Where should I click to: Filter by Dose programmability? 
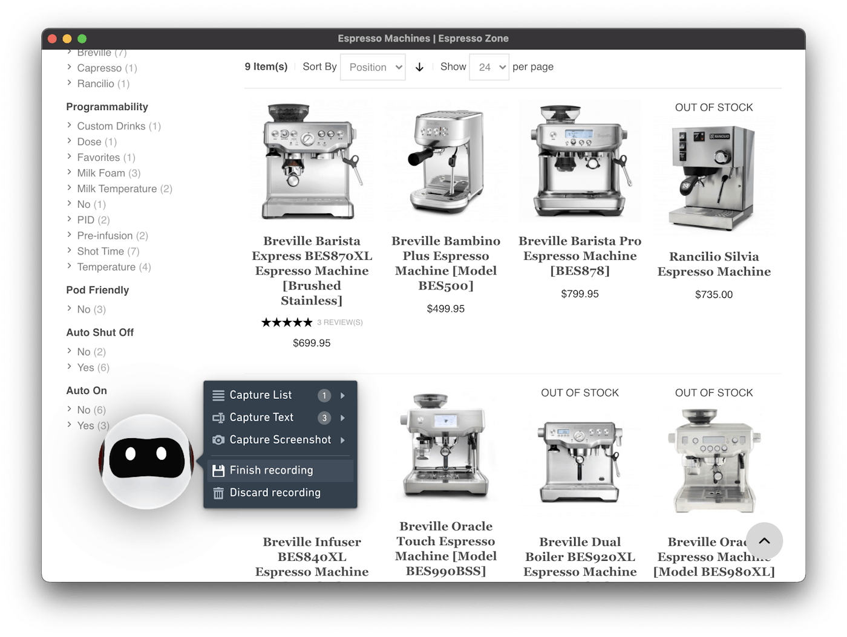[x=97, y=142]
